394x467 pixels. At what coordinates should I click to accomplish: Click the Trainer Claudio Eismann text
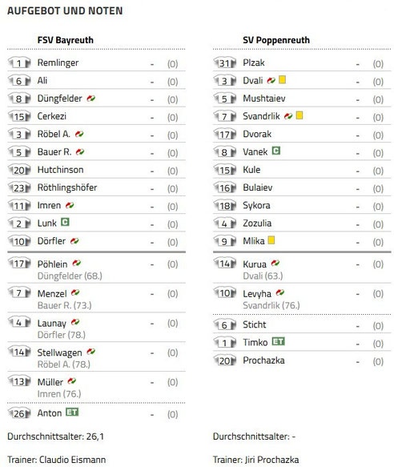point(57,460)
